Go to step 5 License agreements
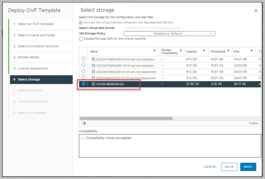Viewport: 265px width, 179px height. click(x=33, y=68)
